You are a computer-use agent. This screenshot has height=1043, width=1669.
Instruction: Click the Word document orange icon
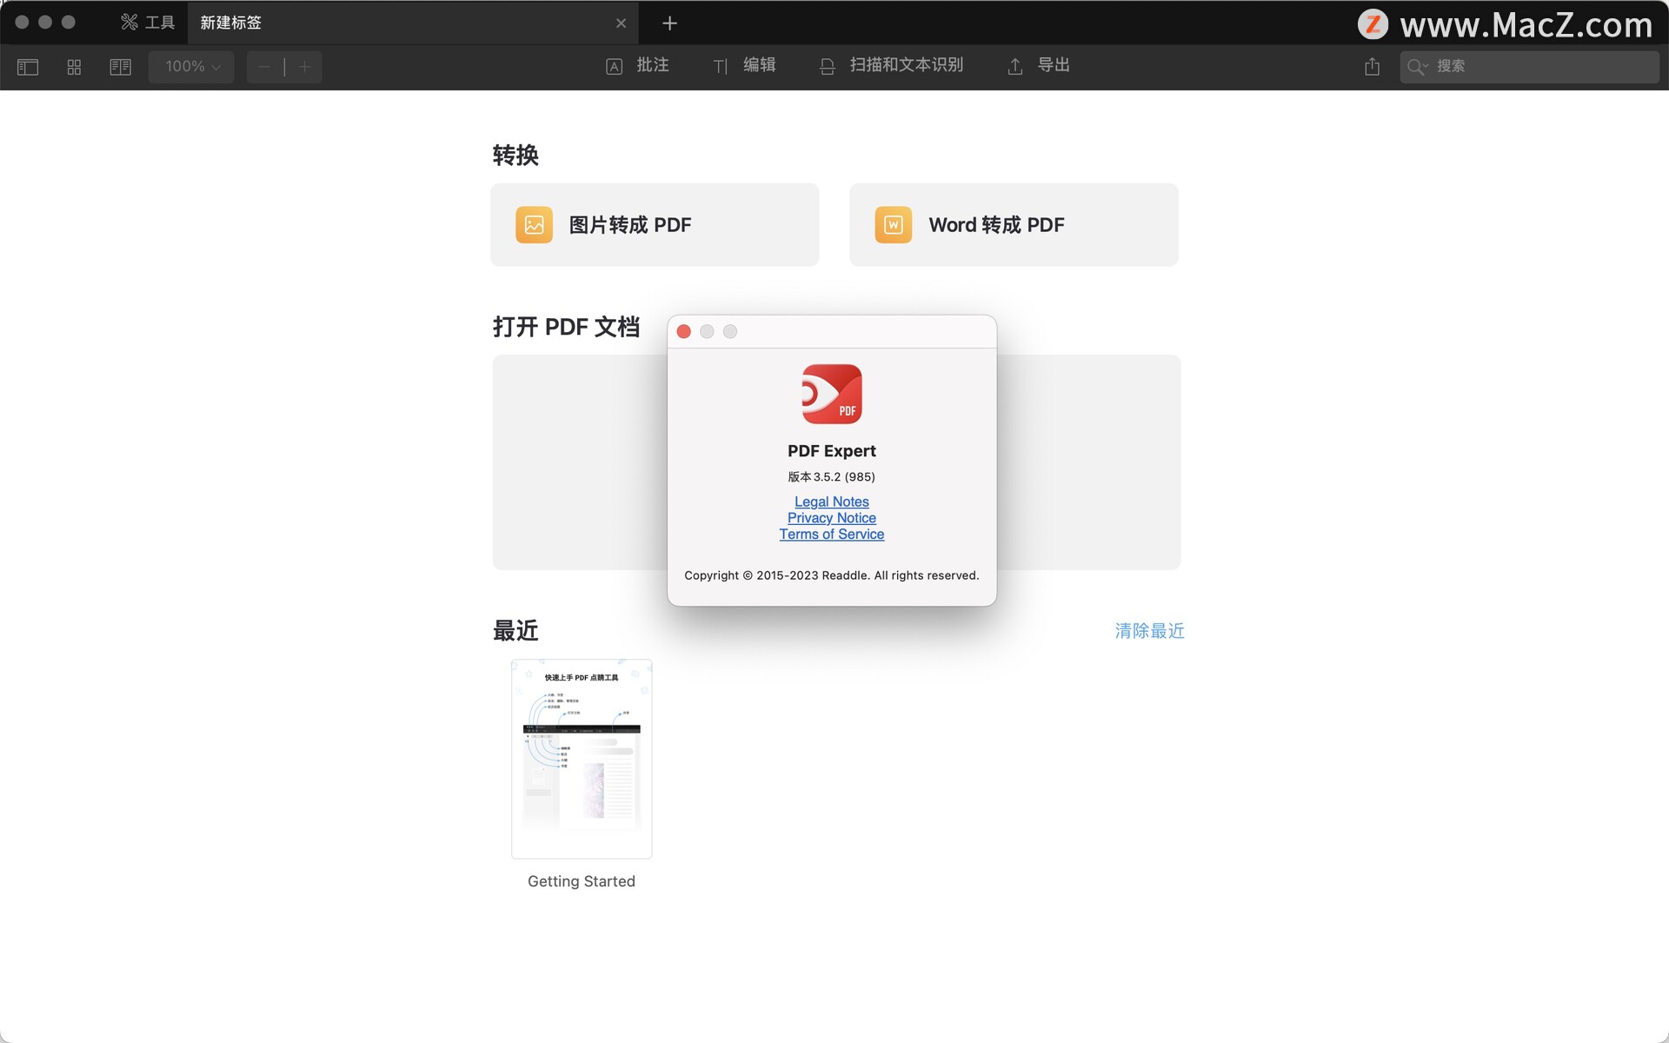coord(893,225)
